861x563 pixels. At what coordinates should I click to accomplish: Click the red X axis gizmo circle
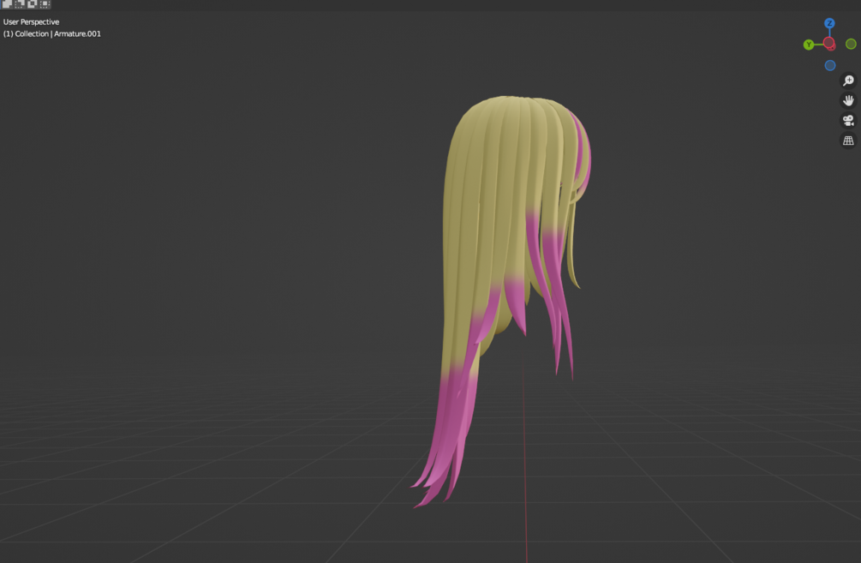(829, 43)
